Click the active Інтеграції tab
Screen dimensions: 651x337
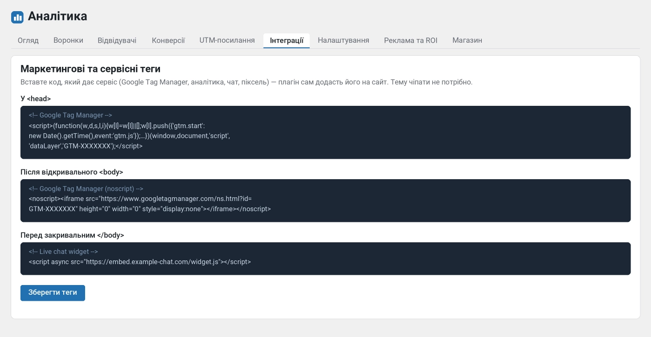click(x=286, y=40)
